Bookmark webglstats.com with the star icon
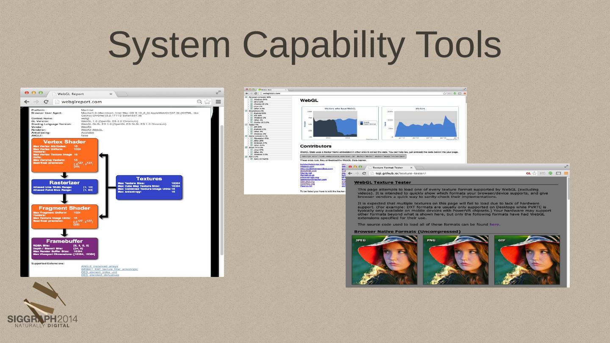The image size is (610, 343). (x=445, y=94)
